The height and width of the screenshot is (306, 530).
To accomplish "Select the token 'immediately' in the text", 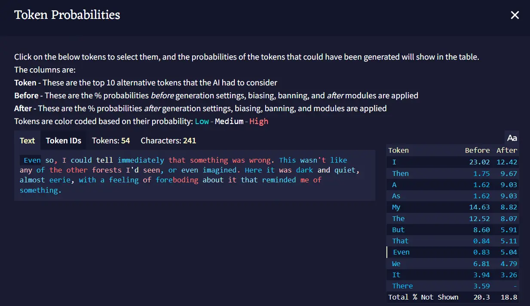I will point(141,160).
